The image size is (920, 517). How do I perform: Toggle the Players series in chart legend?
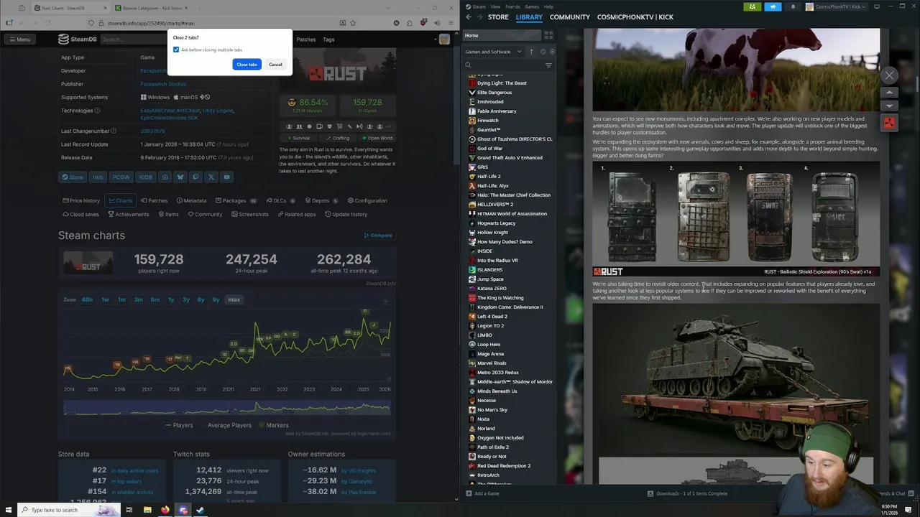pyautogui.click(x=180, y=425)
